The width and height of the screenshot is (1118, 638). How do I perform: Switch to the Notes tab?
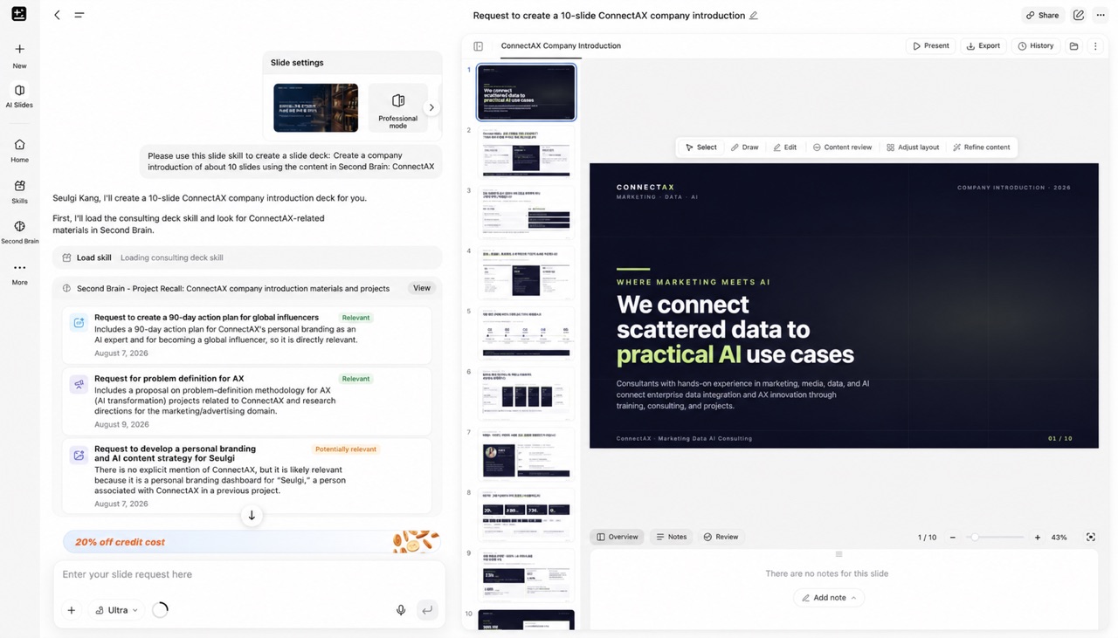pos(672,538)
